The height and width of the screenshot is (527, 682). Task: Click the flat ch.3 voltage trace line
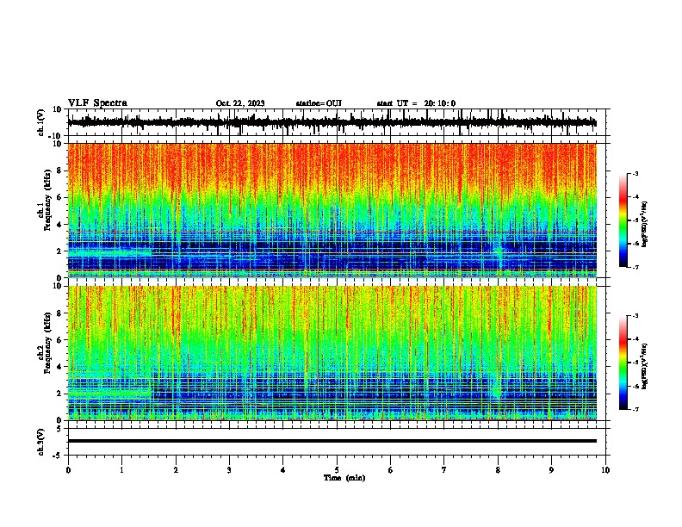click(x=332, y=441)
